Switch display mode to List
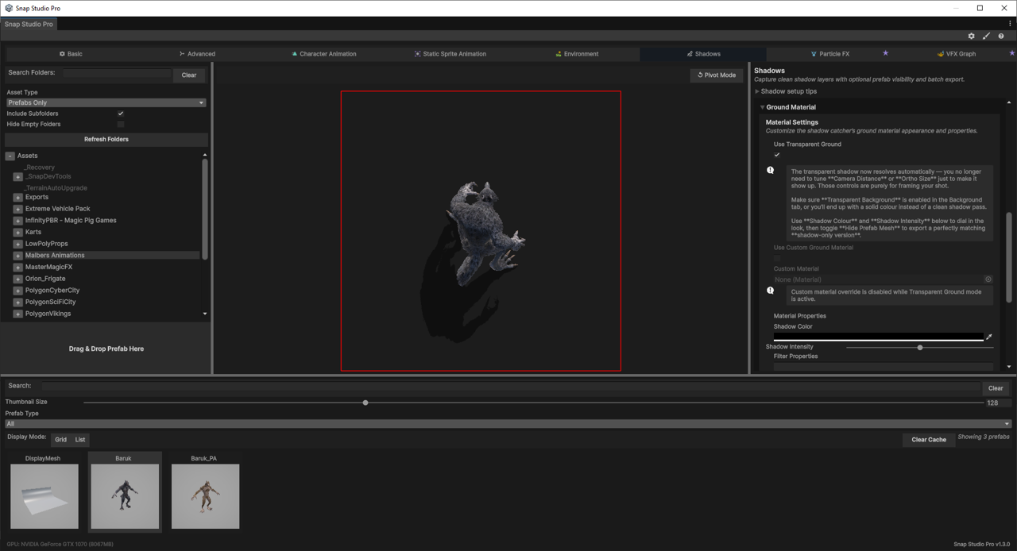 pos(80,439)
